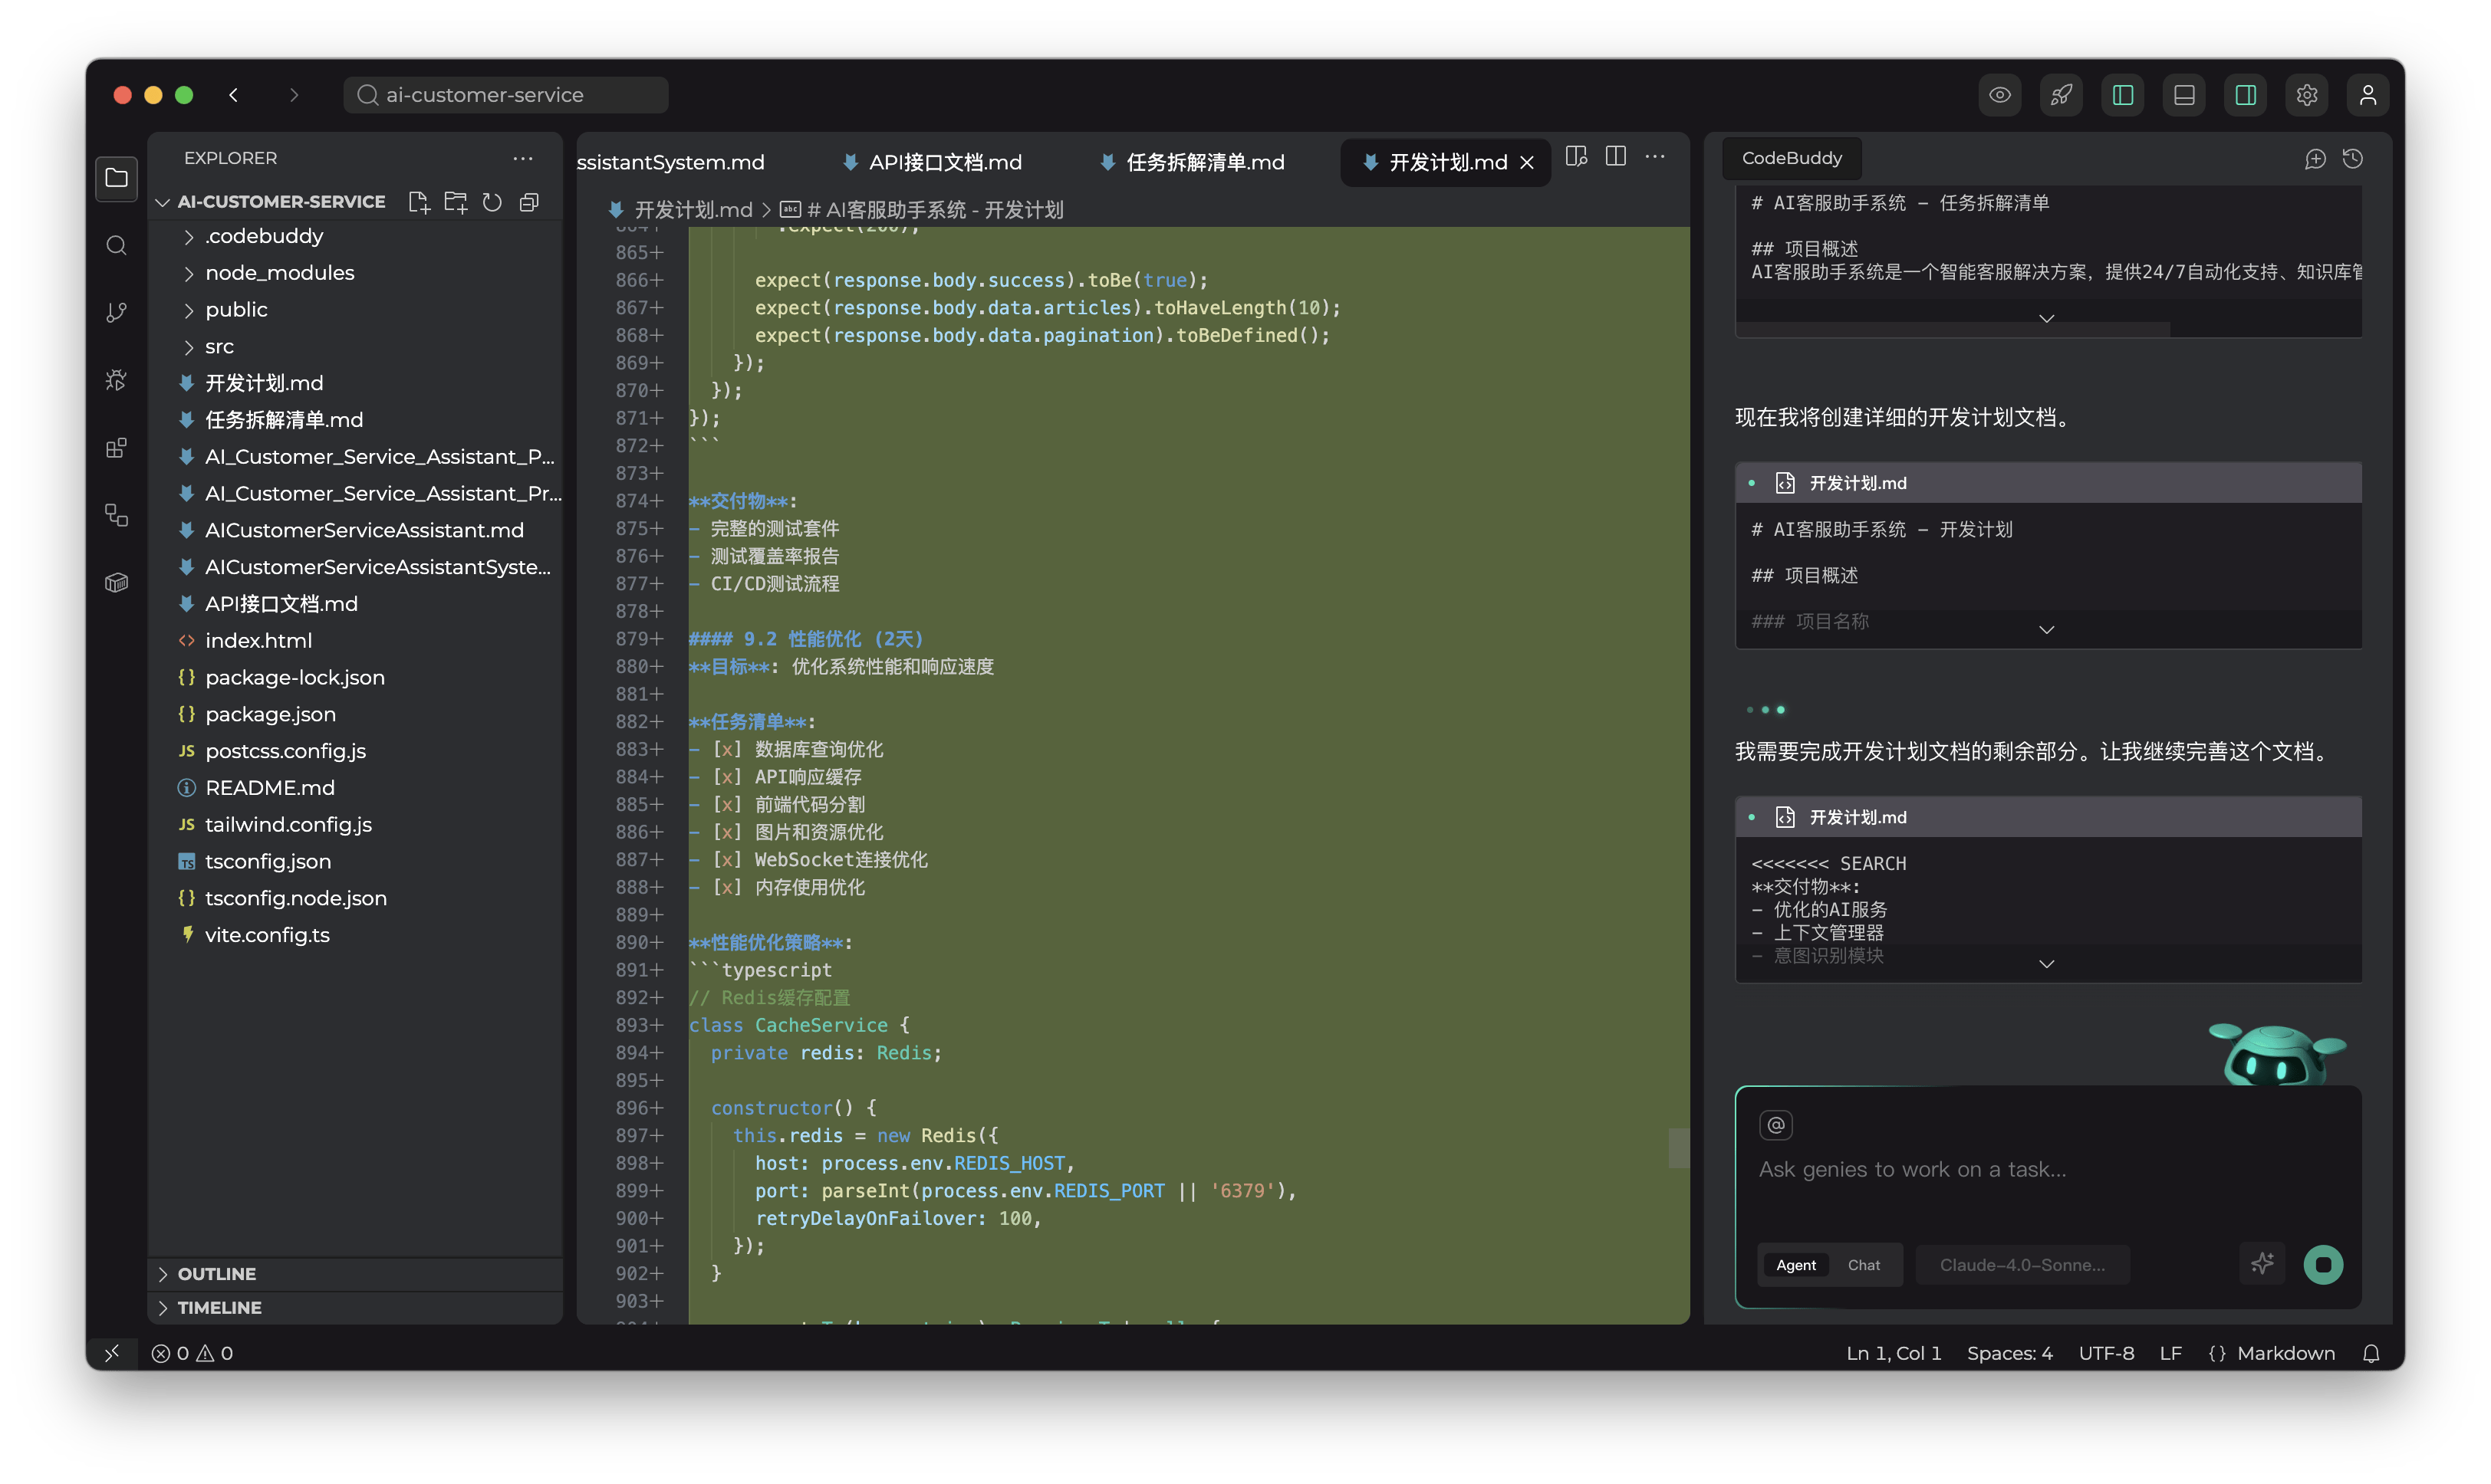
Task: Open the Run and Debug view
Action: pos(116,380)
